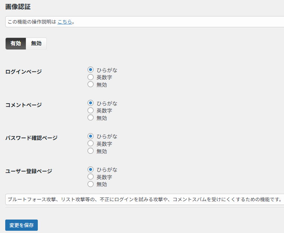Select ひらがな for パスワード確認ページ
The image size is (284, 233).
pyautogui.click(x=90, y=136)
